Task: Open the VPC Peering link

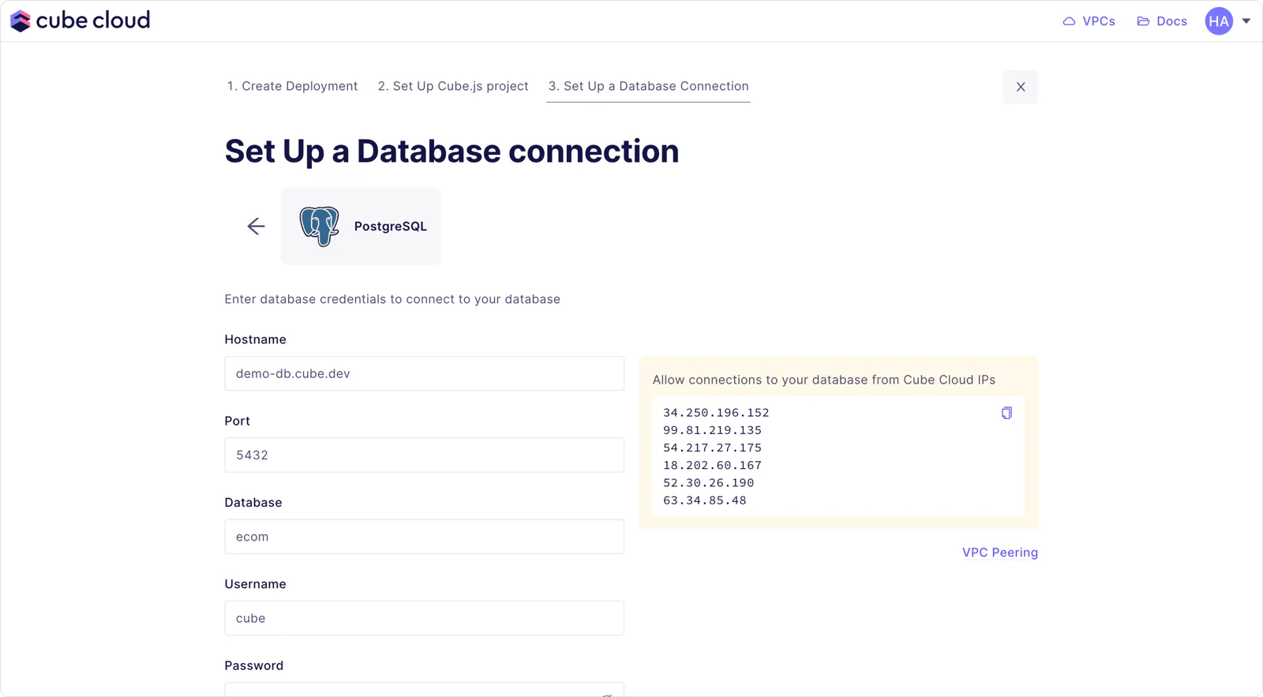Action: (x=1000, y=553)
